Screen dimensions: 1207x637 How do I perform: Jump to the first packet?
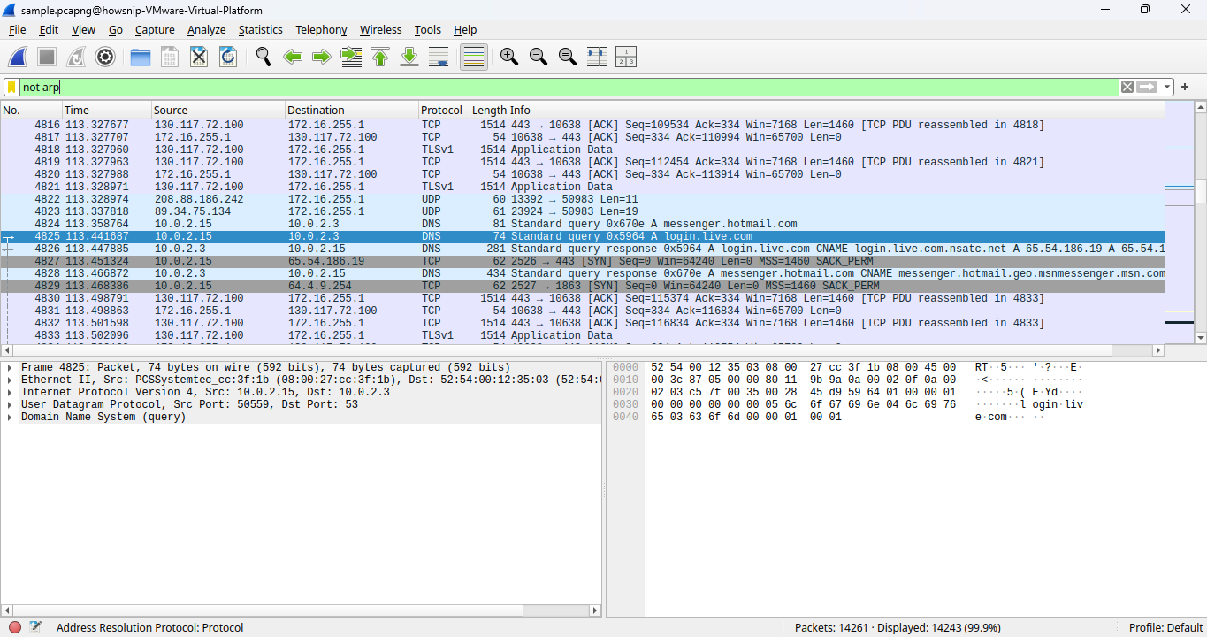[x=380, y=57]
